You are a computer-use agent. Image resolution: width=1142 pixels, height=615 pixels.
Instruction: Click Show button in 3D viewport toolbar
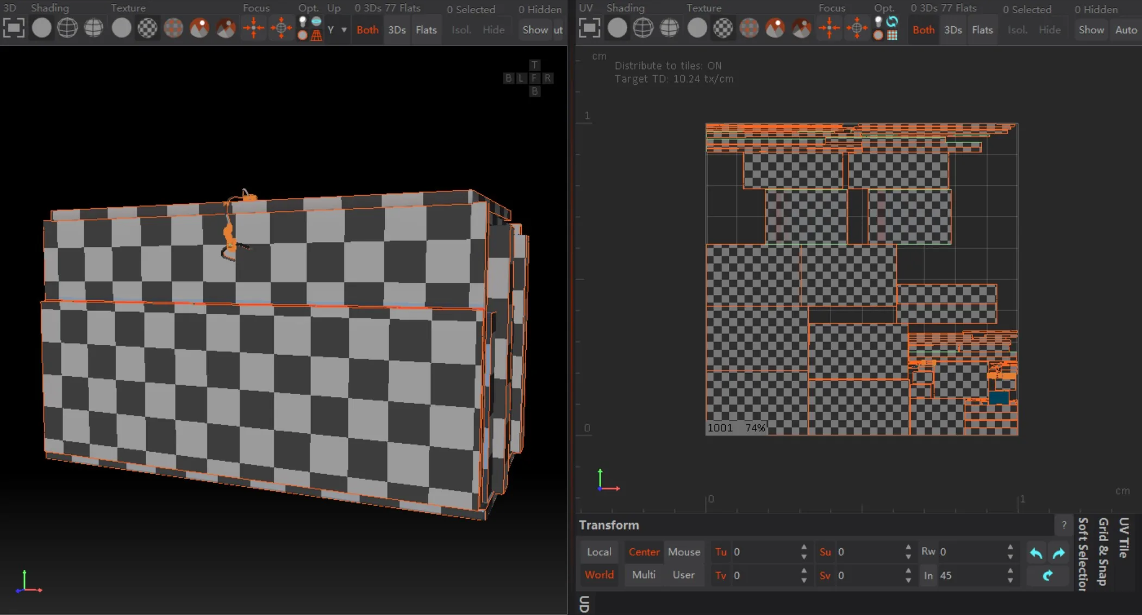coord(535,30)
